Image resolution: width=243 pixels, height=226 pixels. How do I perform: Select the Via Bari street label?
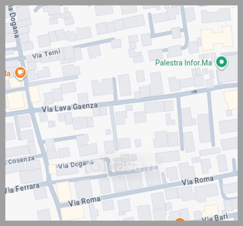(216, 217)
